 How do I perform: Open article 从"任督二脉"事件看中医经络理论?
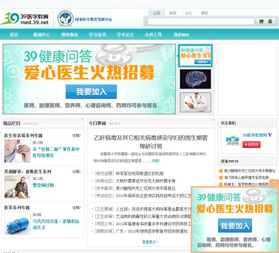(56, 152)
